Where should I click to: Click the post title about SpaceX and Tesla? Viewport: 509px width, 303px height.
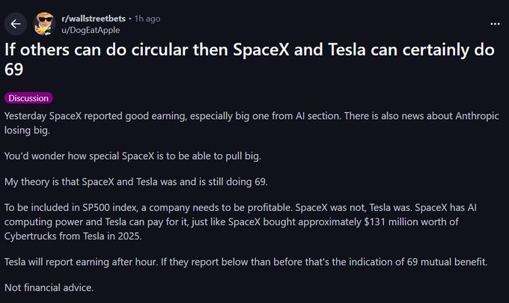(x=249, y=59)
